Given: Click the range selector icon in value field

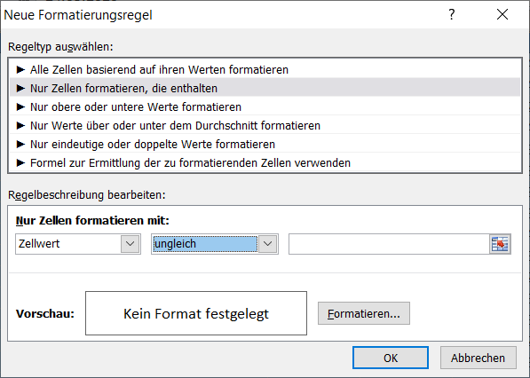Looking at the screenshot, I should (500, 244).
